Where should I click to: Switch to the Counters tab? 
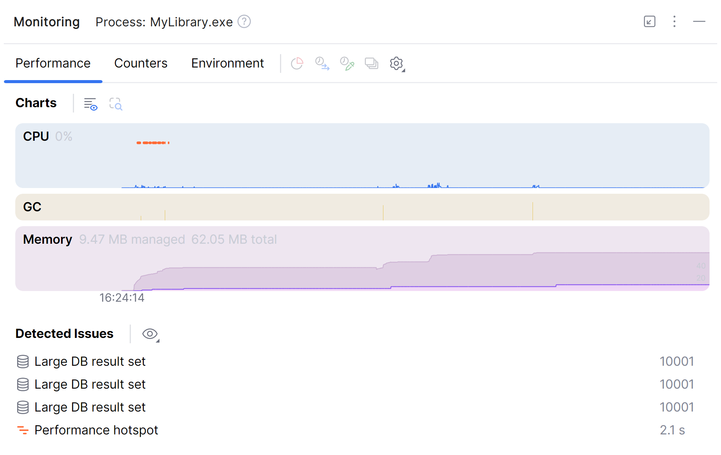(x=141, y=63)
